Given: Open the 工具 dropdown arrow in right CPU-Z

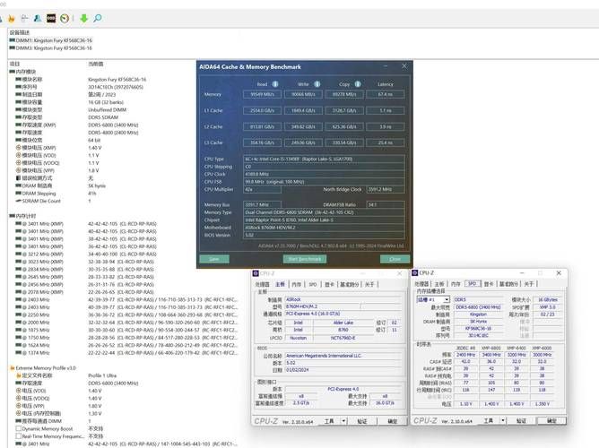Looking at the screenshot, I should [503, 420].
